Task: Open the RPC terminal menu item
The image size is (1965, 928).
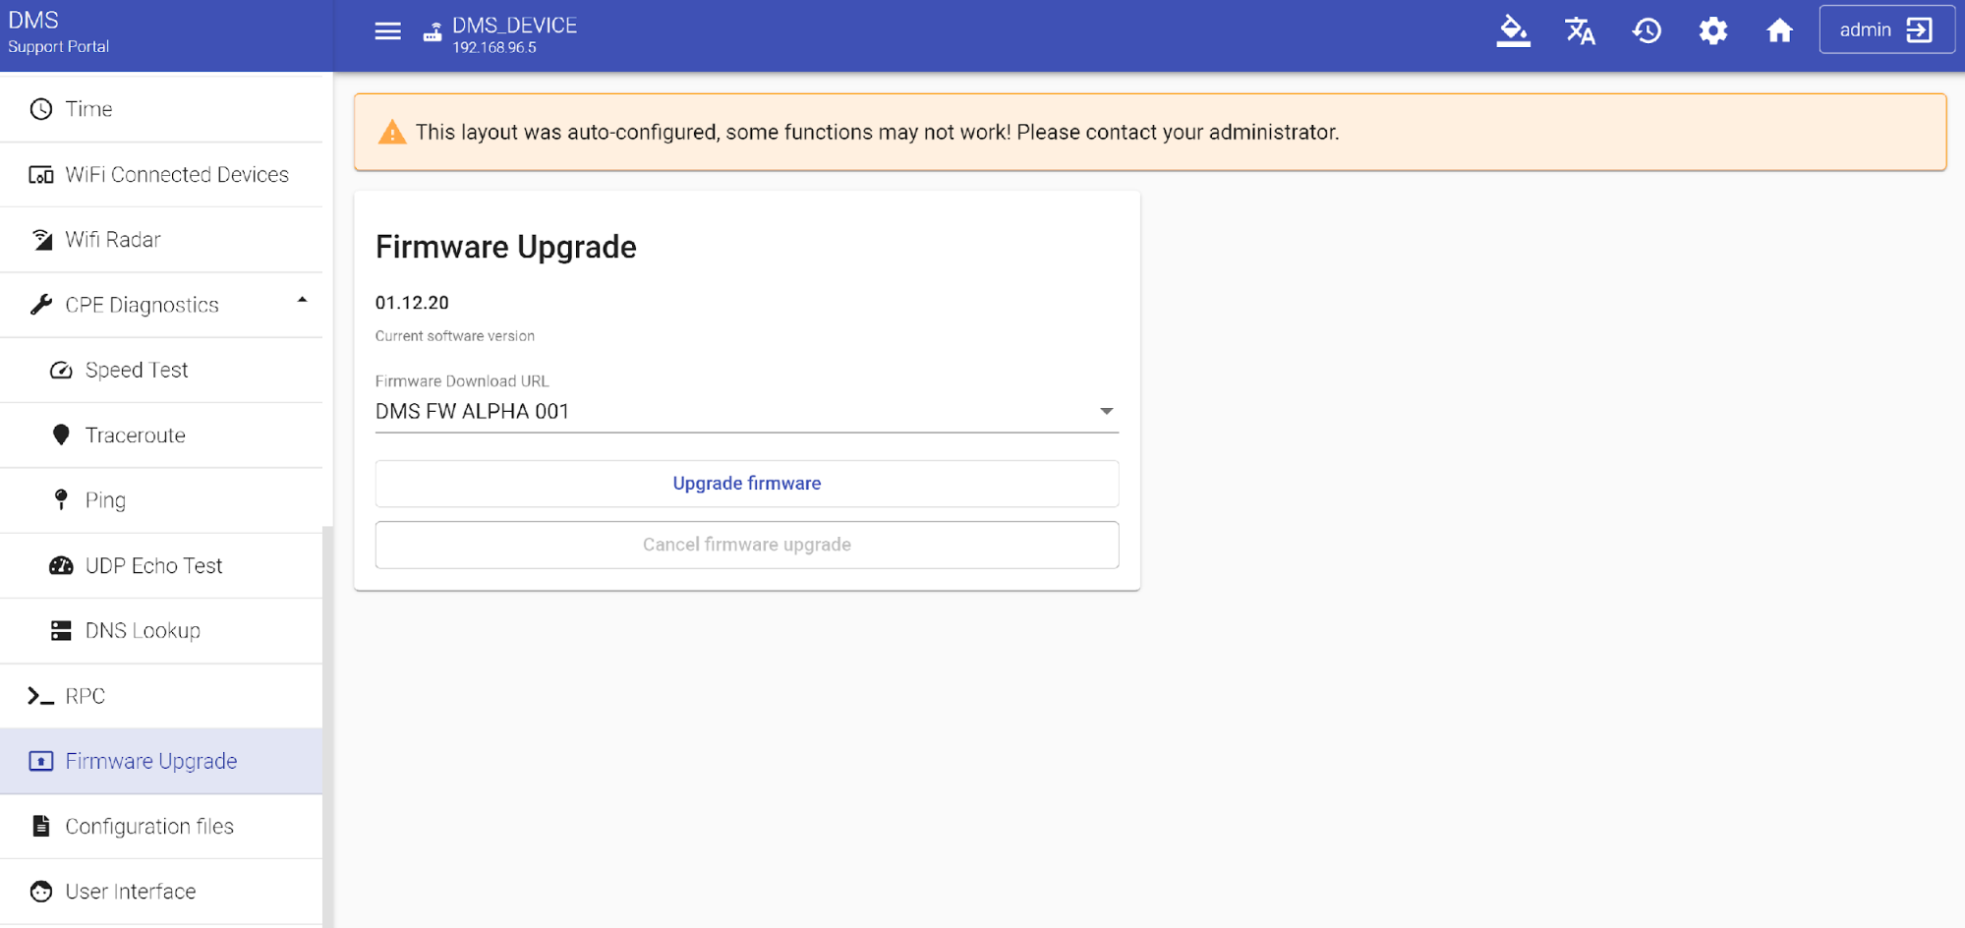Action: tap(85, 696)
